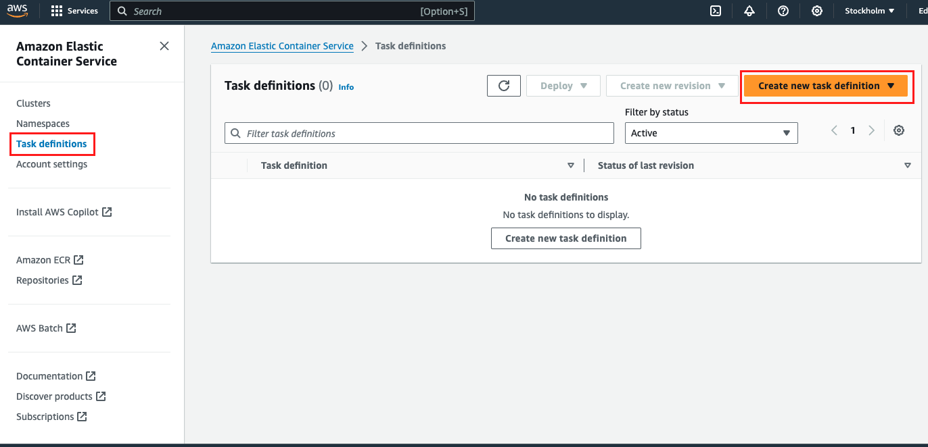Screen dimensions: 928x447
Task: Click page number 1 in pagination
Action: (853, 131)
